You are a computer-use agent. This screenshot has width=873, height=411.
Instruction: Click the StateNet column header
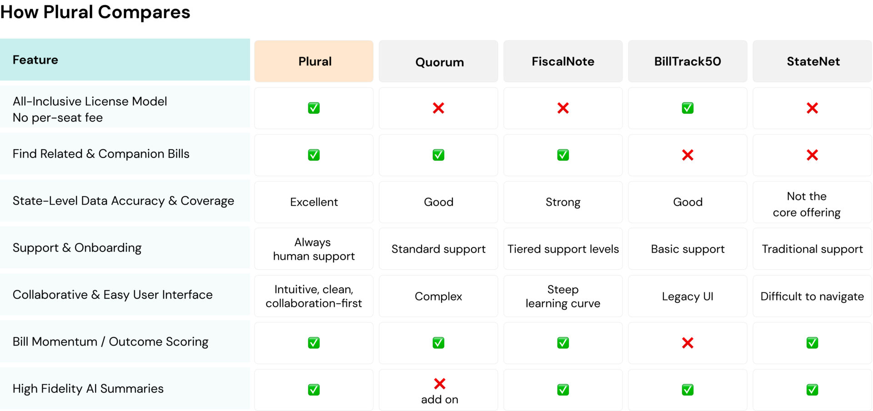tap(812, 61)
